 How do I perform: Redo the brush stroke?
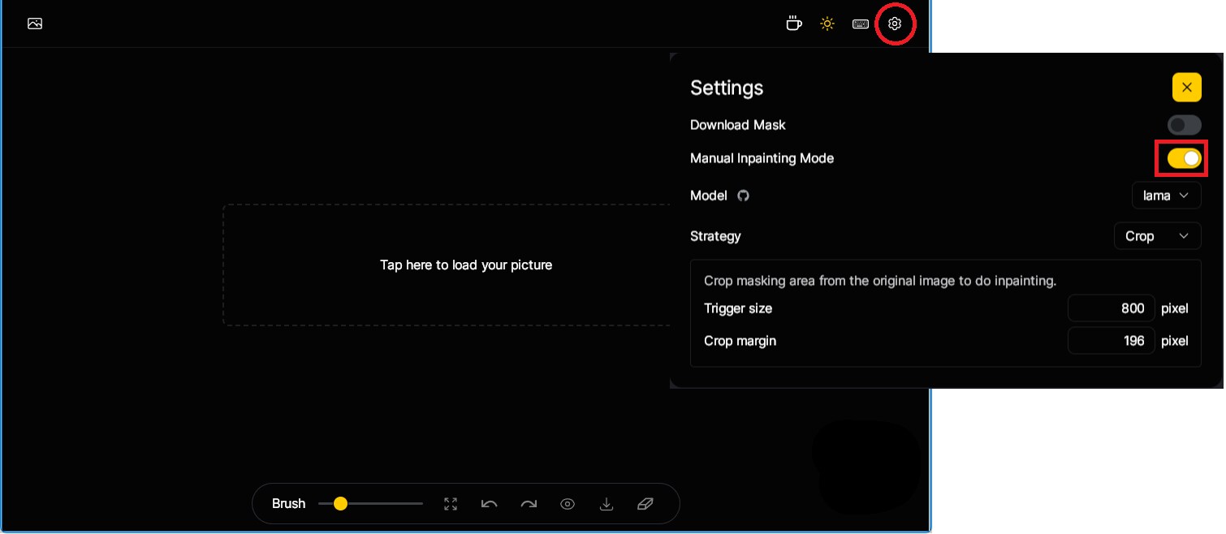click(529, 504)
